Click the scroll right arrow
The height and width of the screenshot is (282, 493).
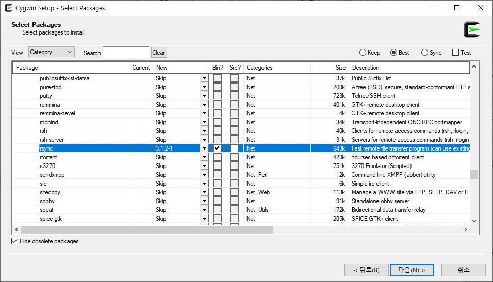click(x=466, y=230)
